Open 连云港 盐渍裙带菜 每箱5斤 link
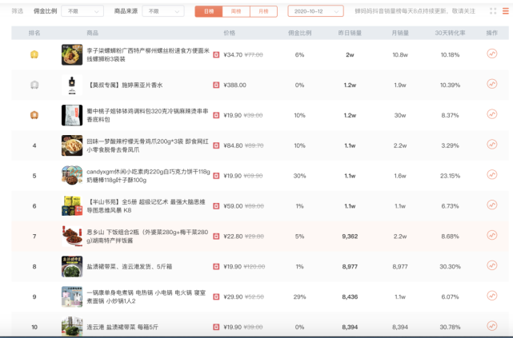The width and height of the screenshot is (513, 338). coord(122,327)
